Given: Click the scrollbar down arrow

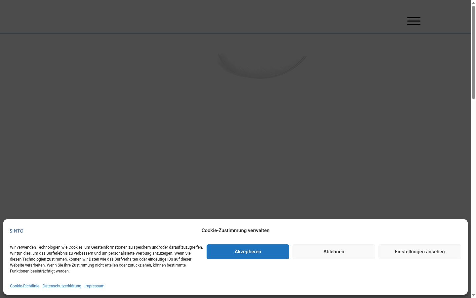Looking at the screenshot, I should tap(473, 295).
